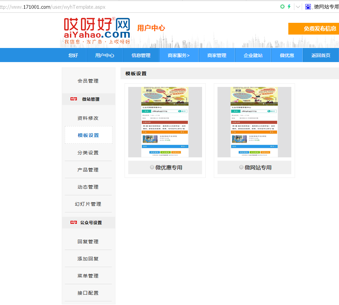Select the 微网站专用 template radio button
Screen dimensions: 339x305
point(241,167)
